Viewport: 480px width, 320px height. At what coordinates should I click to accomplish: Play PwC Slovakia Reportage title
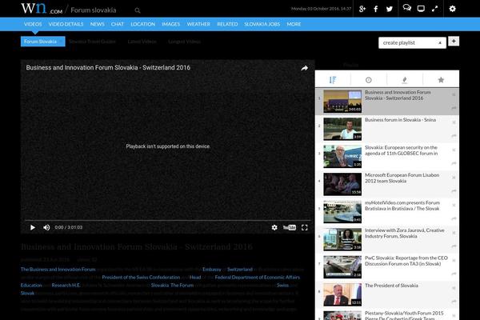406,261
